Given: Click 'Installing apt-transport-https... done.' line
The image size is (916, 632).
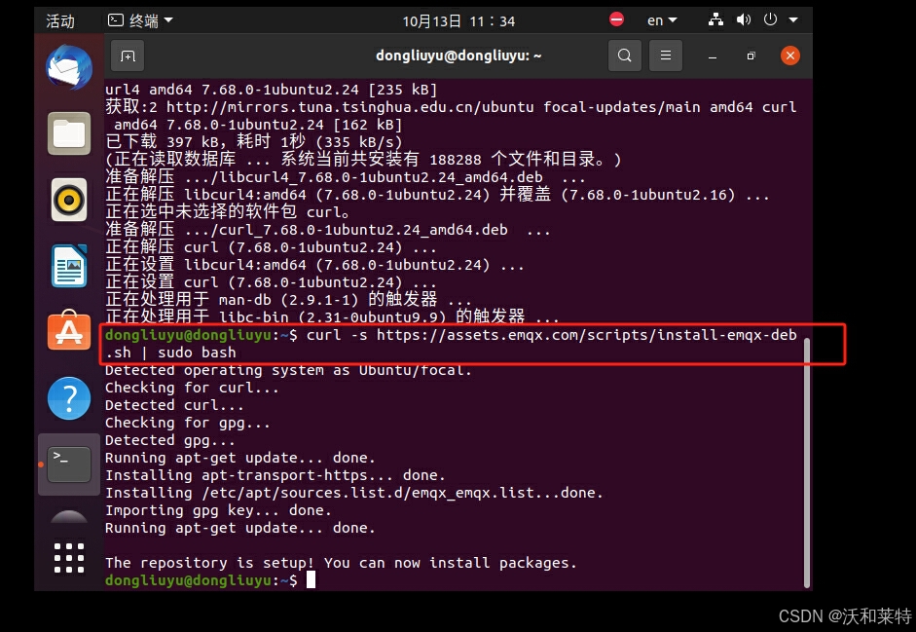Looking at the screenshot, I should coord(275,475).
